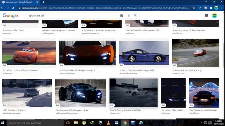The image size is (225, 126).
Task: Close the 'sport cars gif' tab
Action: [37, 2]
